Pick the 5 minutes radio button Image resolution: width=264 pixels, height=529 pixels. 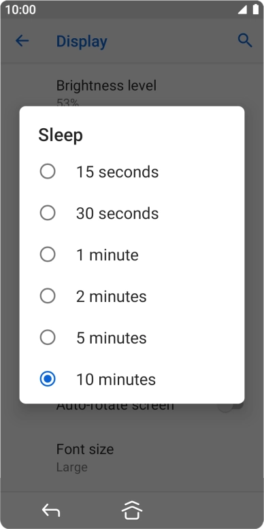(x=48, y=337)
